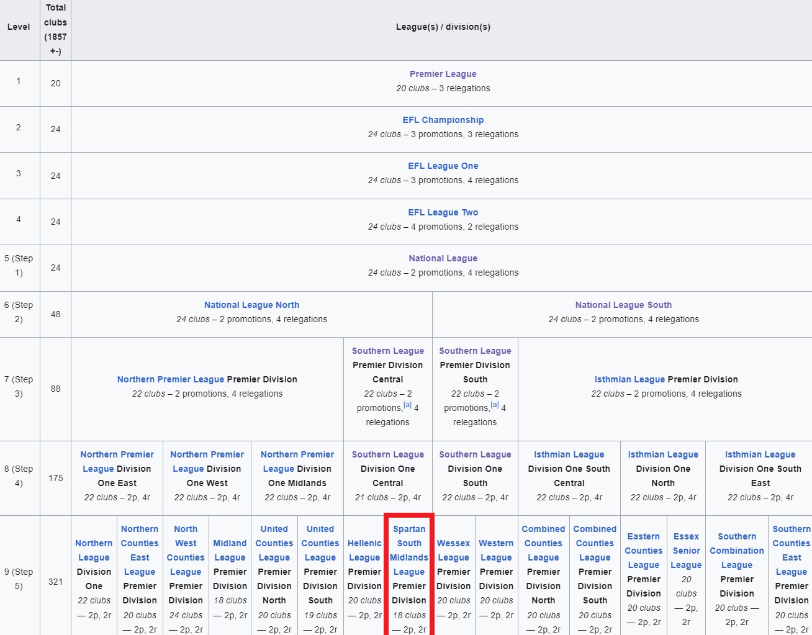The height and width of the screenshot is (635, 812).
Task: Click Southern League link above Division One Central
Action: [388, 454]
